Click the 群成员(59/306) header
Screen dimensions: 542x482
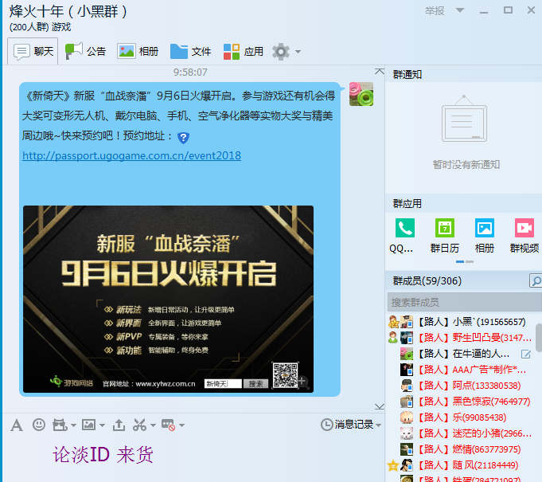pos(427,280)
